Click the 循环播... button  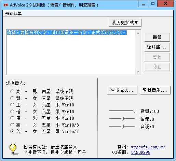click(x=157, y=47)
